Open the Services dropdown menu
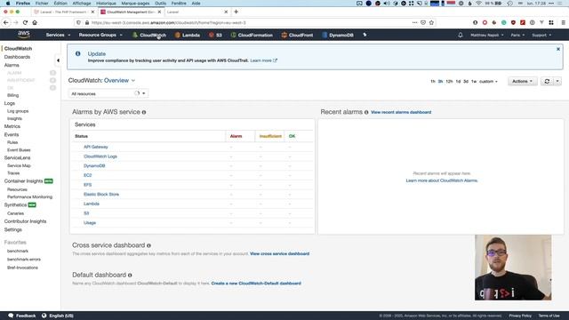Screen dimensions: 569x320 pyautogui.click(x=58, y=36)
